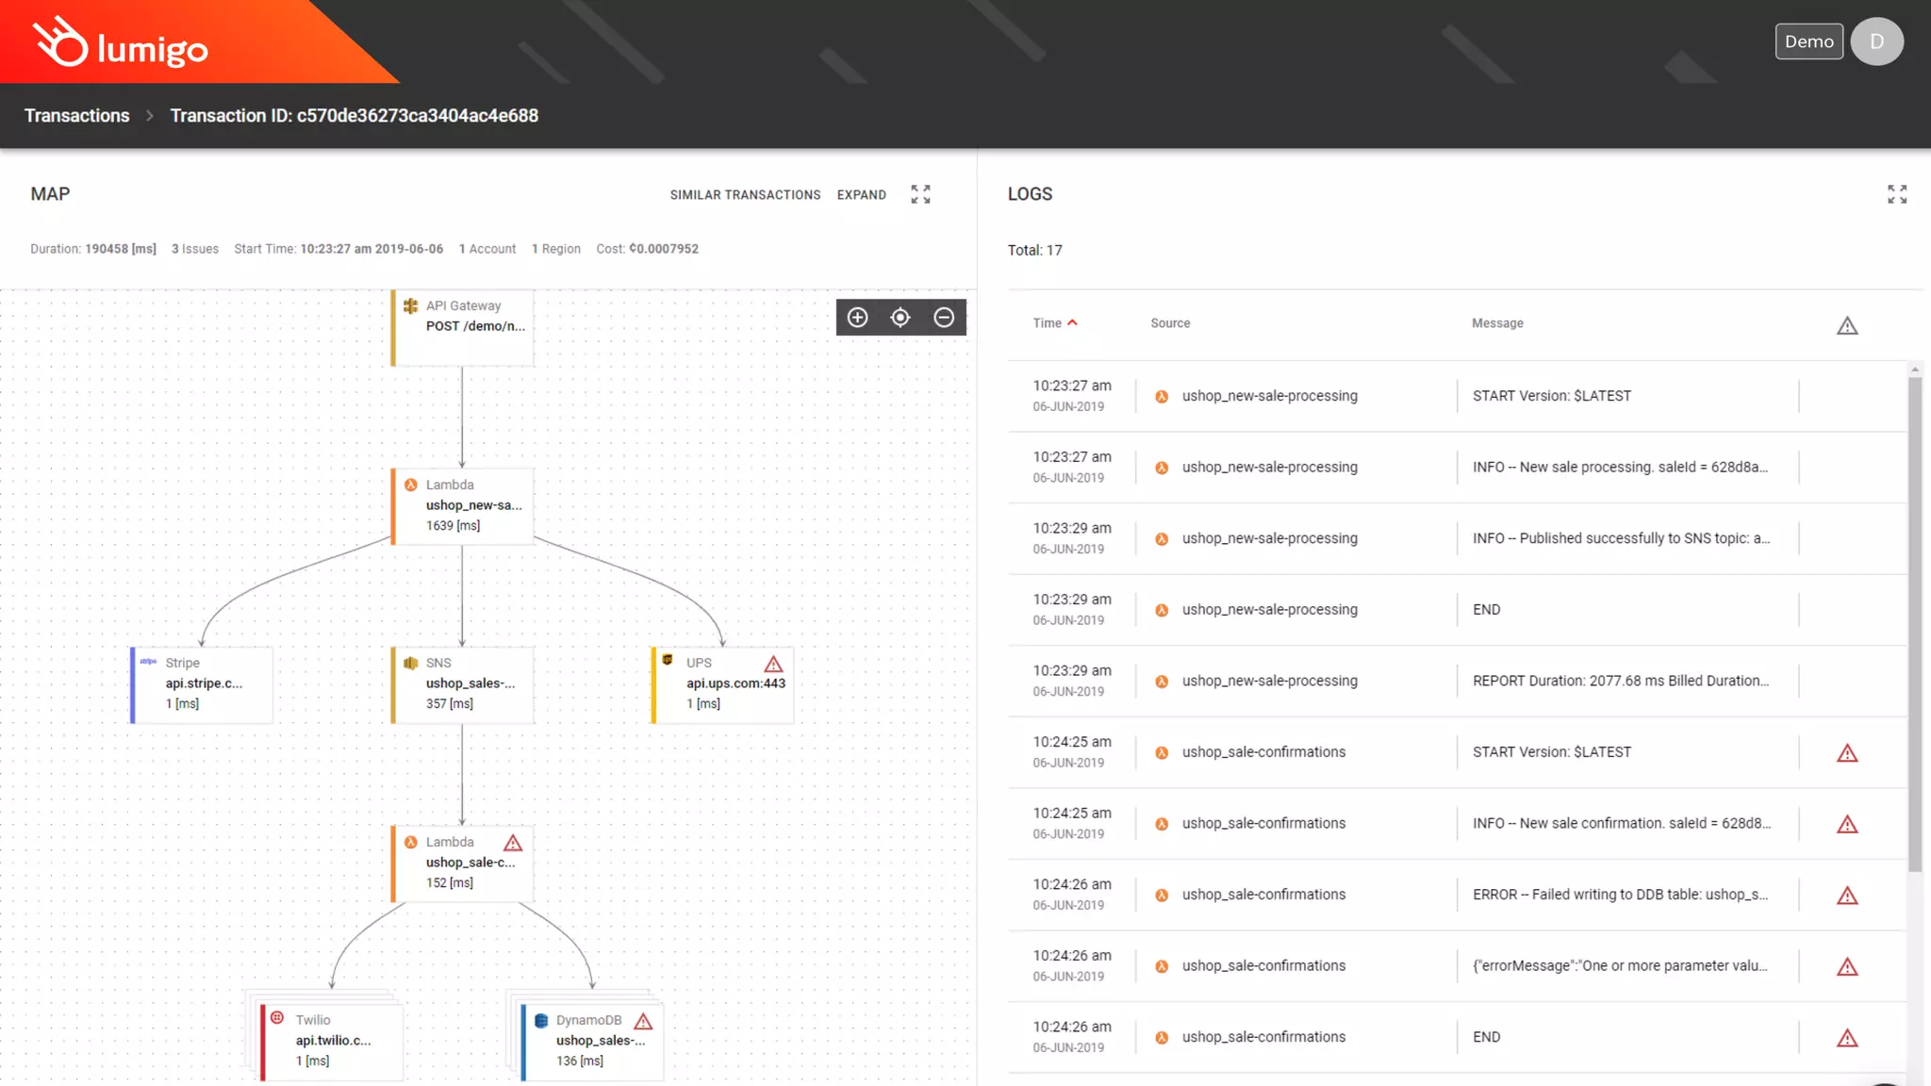Viewport: 1931px width, 1086px height.
Task: Expand the map panel to fullscreen
Action: point(920,194)
